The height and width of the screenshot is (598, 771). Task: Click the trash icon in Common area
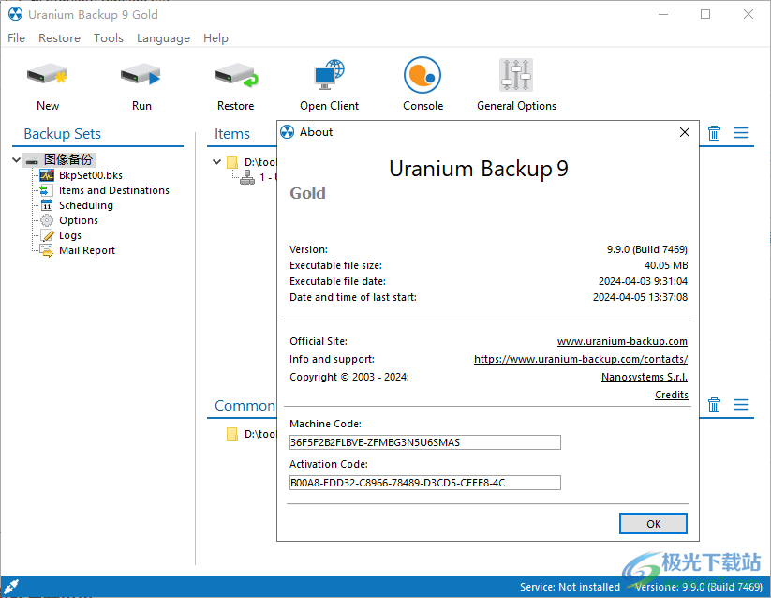[x=714, y=405]
